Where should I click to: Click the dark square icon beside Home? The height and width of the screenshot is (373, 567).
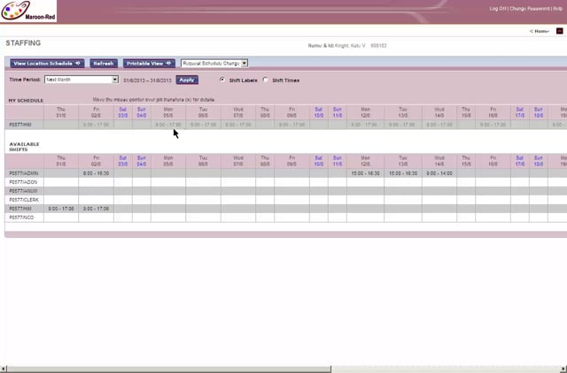point(559,31)
